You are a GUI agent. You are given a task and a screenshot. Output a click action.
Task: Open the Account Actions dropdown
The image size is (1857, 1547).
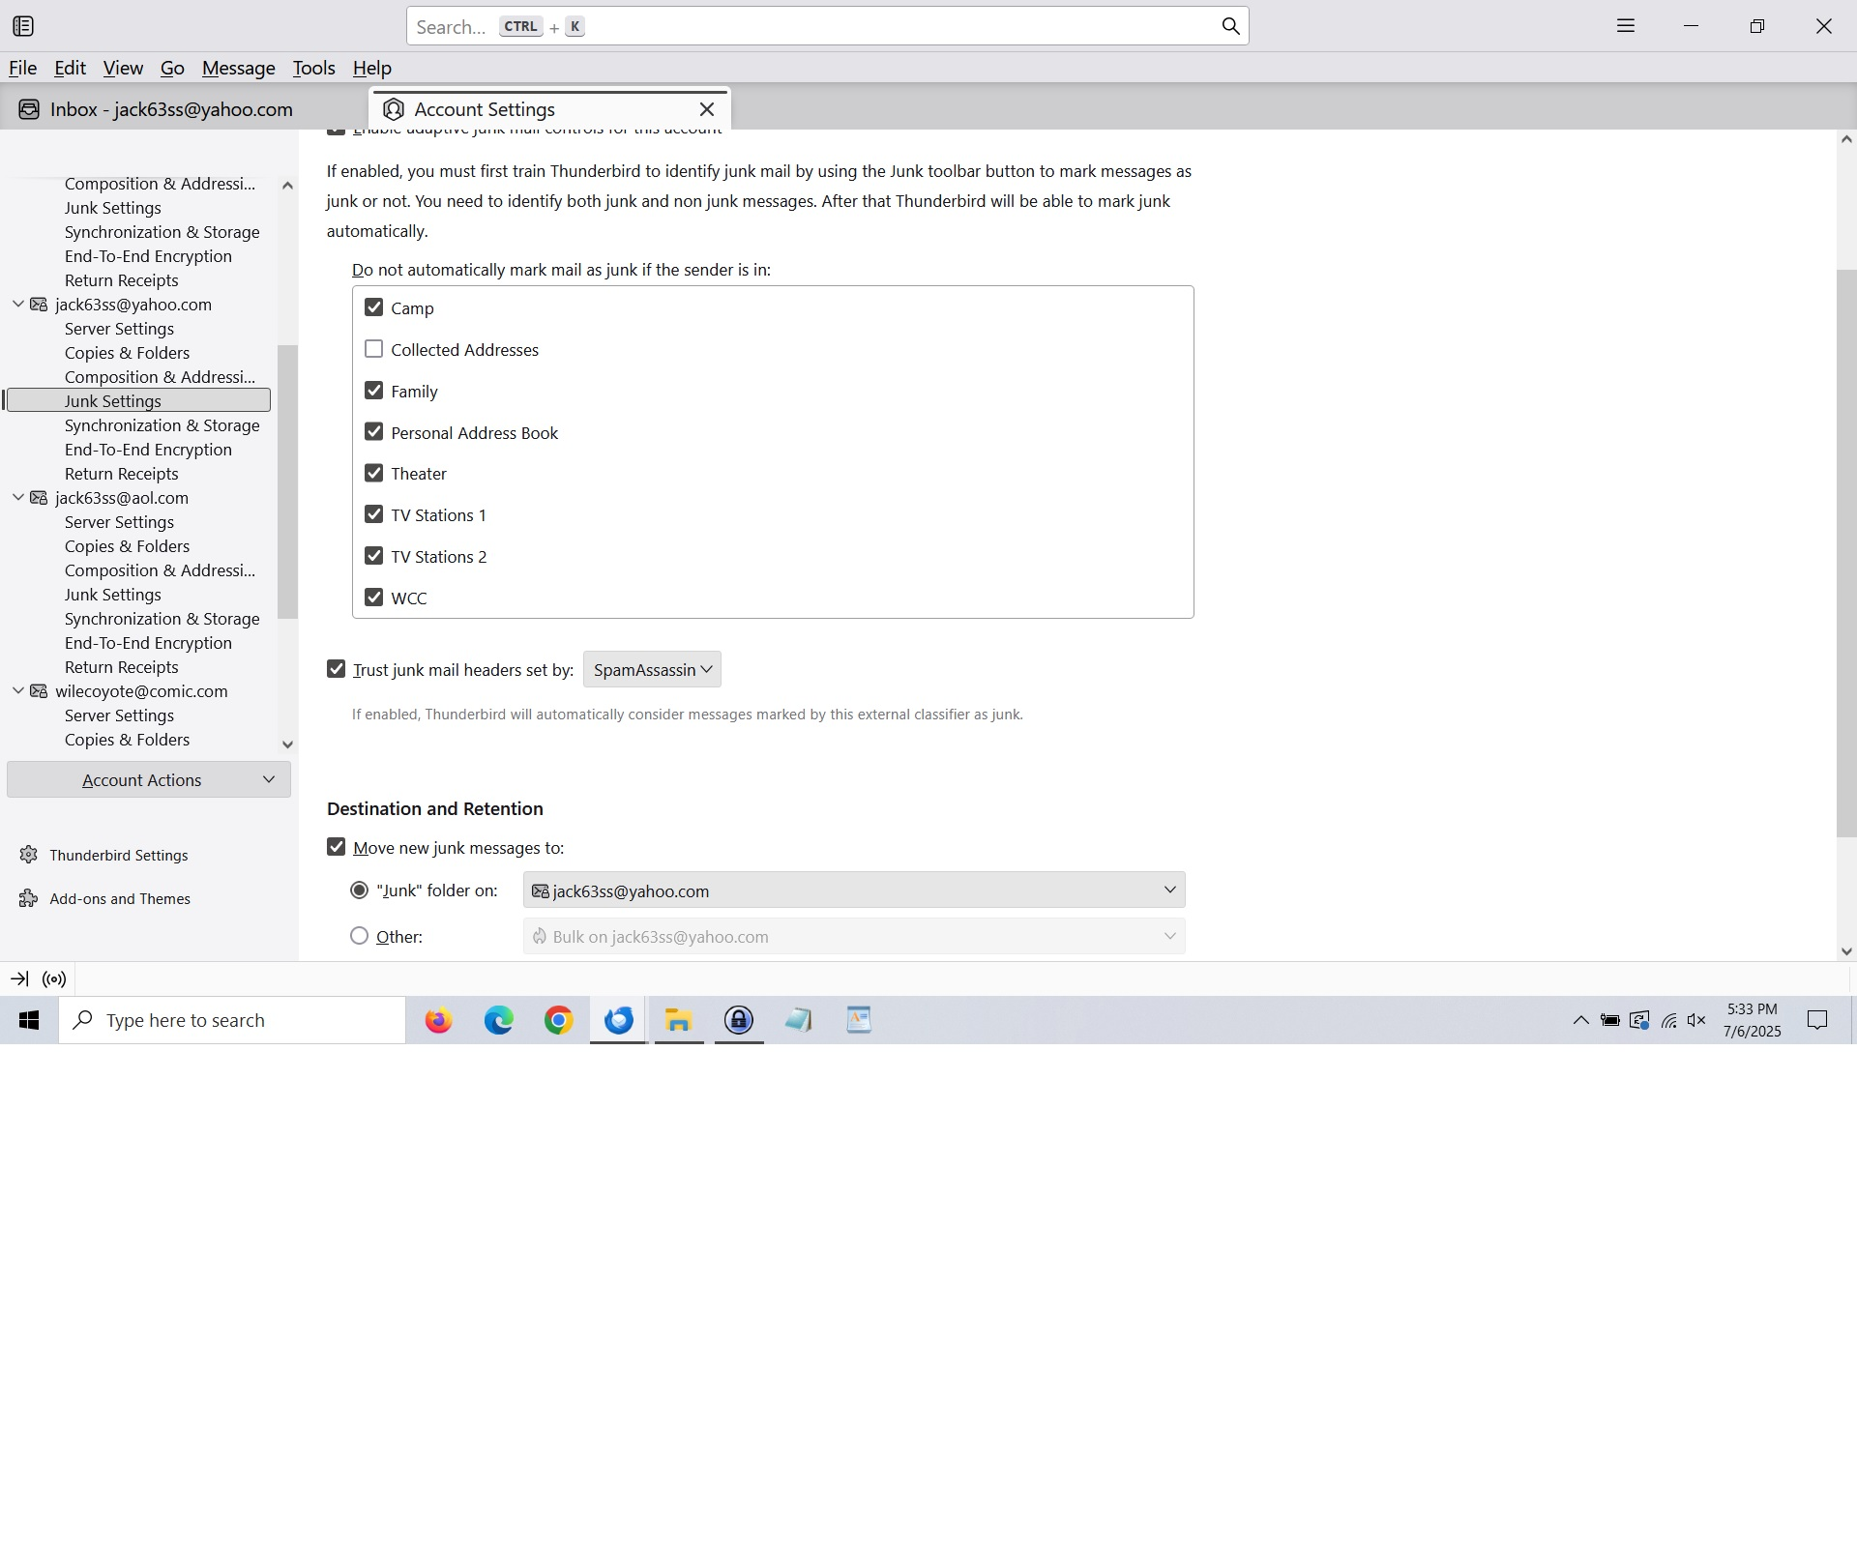click(149, 779)
